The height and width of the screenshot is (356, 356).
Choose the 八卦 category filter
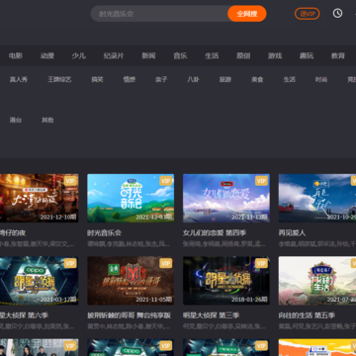coord(193,79)
